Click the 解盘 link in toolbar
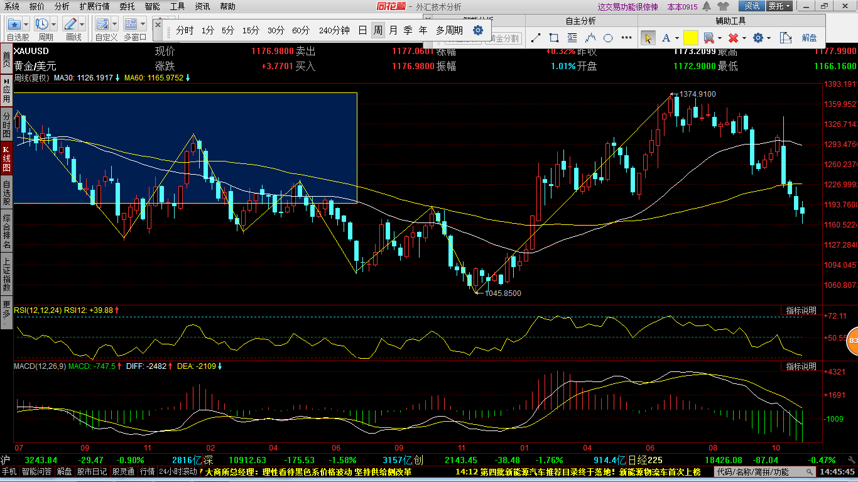The height and width of the screenshot is (482, 858). pos(810,38)
